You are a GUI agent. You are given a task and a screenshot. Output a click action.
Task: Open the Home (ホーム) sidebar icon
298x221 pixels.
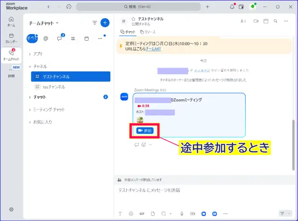11,21
